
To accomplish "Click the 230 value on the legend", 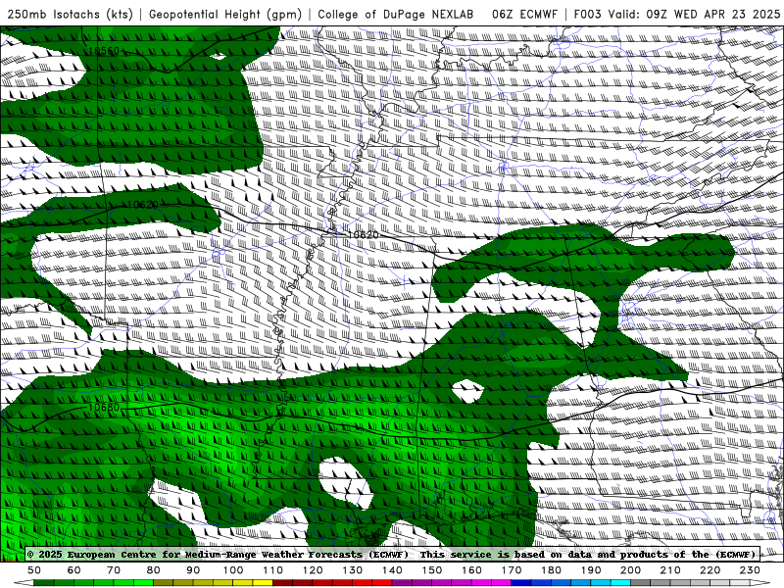I will 750,570.
